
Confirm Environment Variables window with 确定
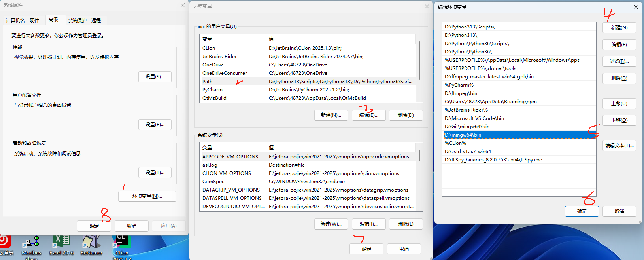click(x=366, y=249)
